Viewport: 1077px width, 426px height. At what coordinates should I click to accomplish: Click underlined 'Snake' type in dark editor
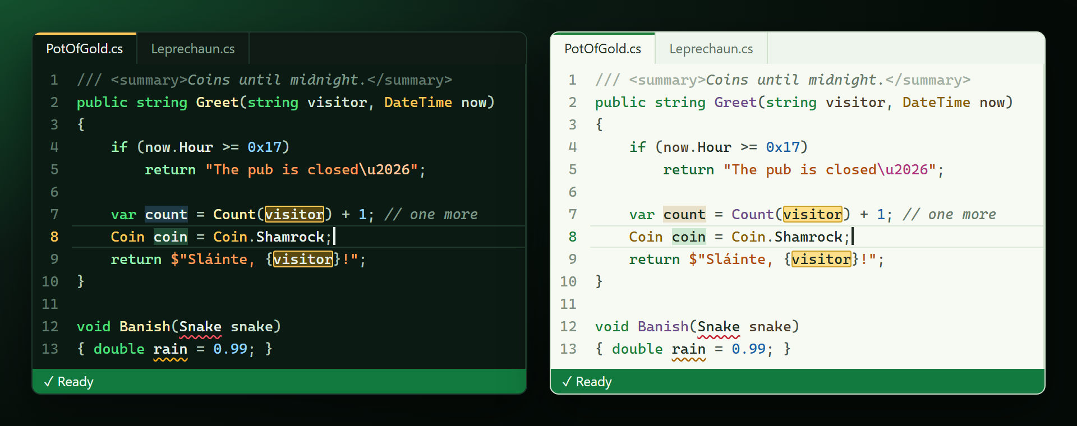(200, 327)
